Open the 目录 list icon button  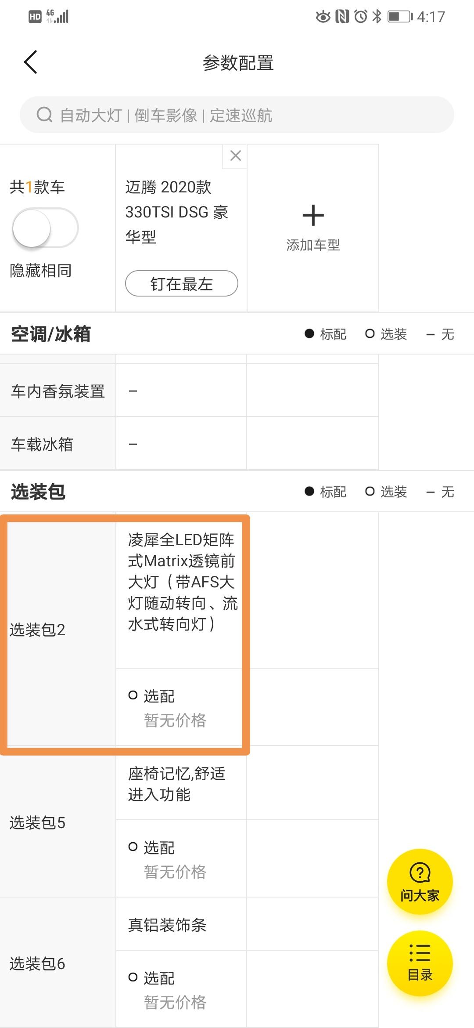click(420, 963)
